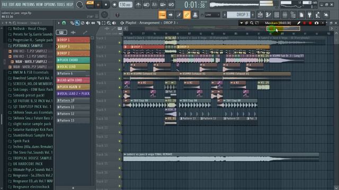This screenshot has width=339, height=190.
Task: Expand TROPICAL HOUSE SAMPLE folder
Action: (32, 158)
